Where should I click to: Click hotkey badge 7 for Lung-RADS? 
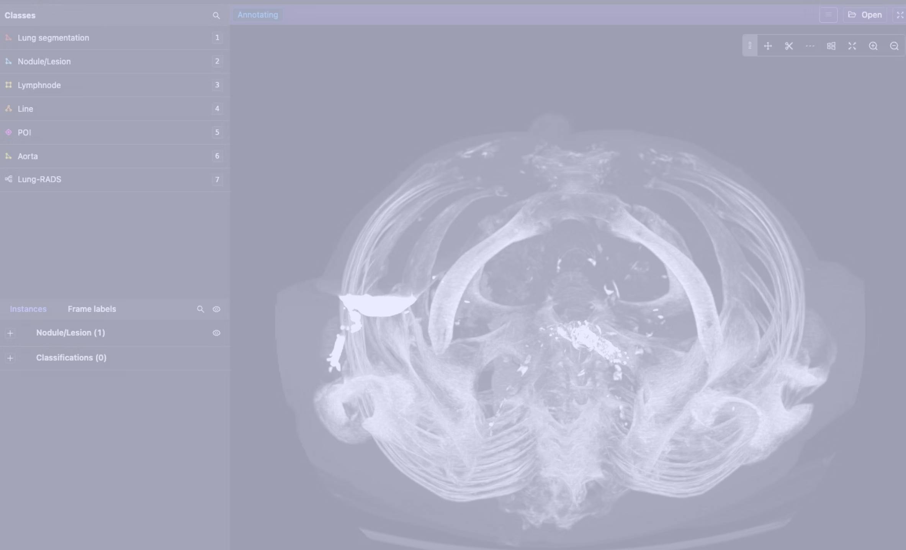(x=217, y=180)
